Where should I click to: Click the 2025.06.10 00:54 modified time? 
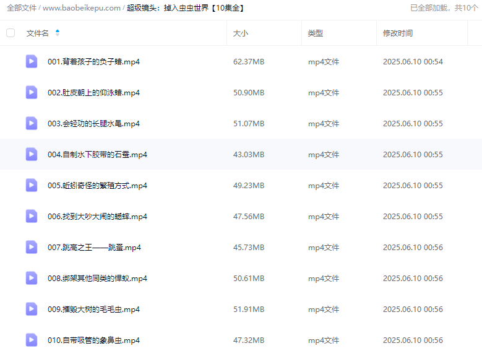[x=413, y=61]
